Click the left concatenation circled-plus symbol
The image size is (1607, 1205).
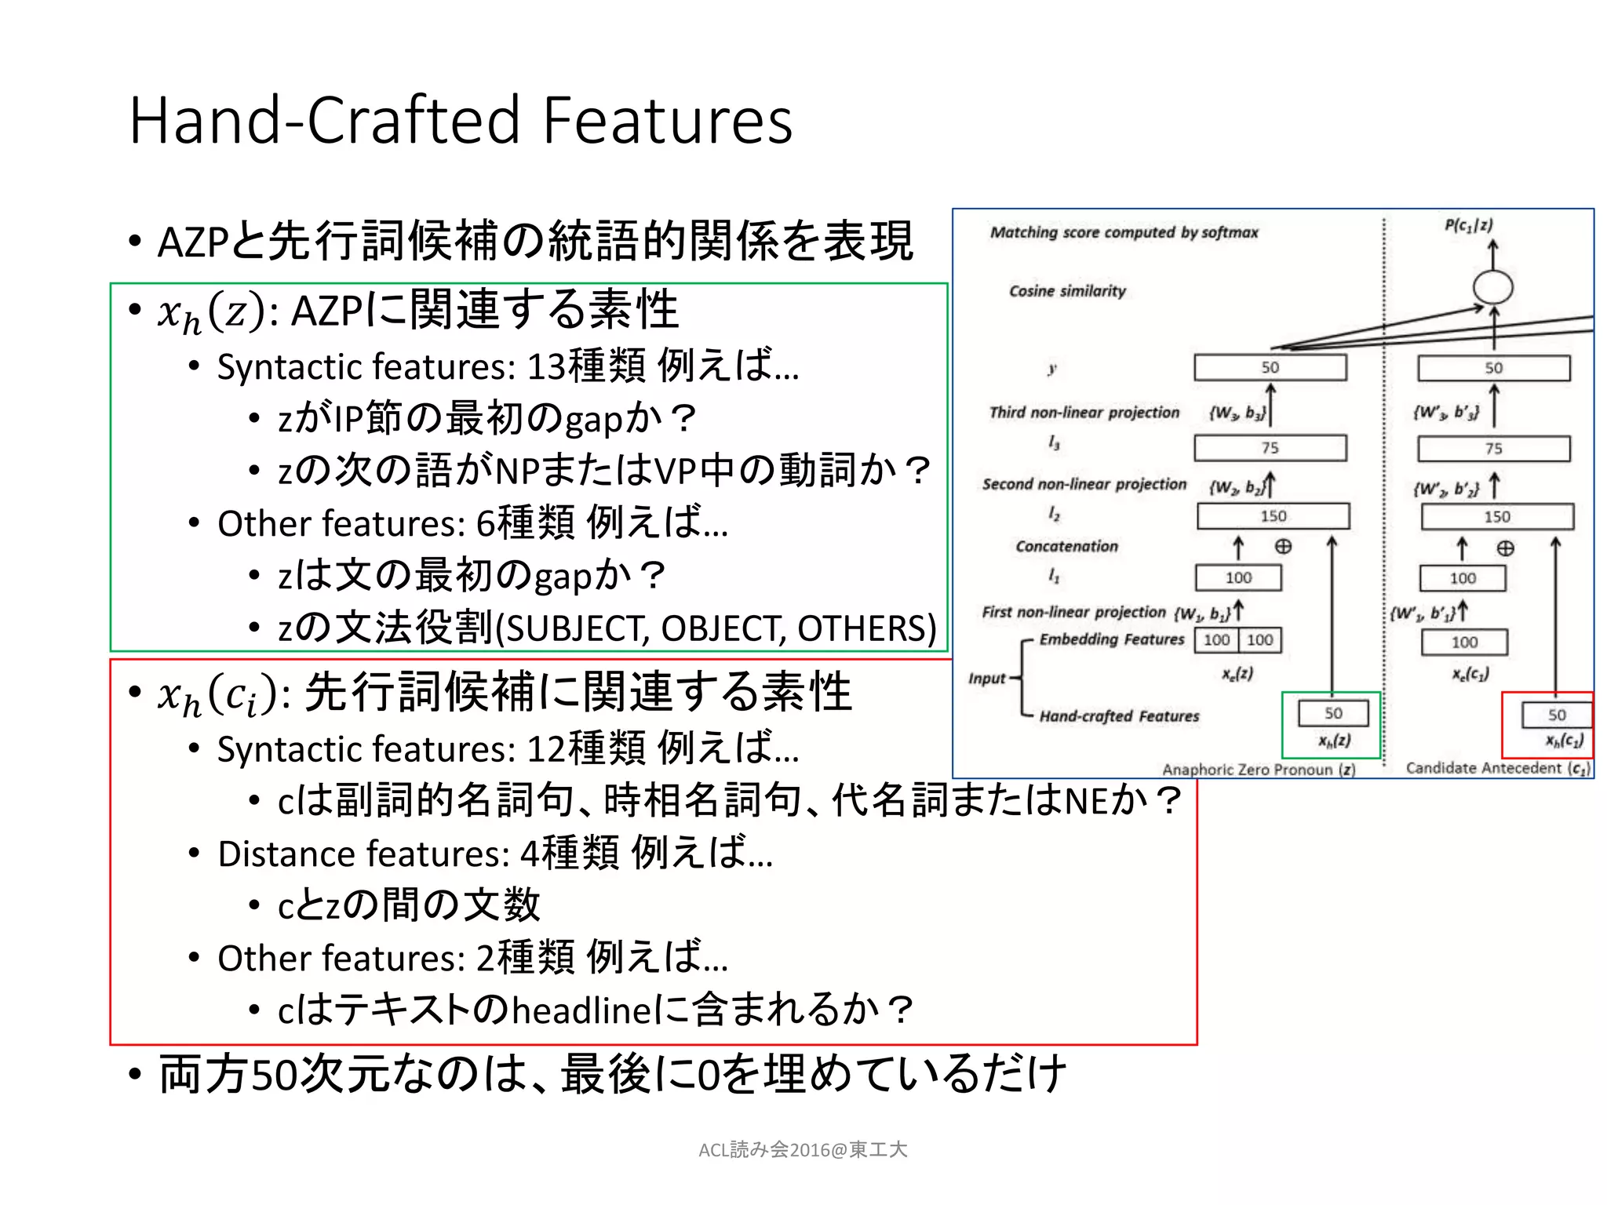click(x=1283, y=546)
